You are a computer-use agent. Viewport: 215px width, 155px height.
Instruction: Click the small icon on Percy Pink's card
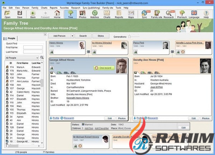pyautogui.click(x=135, y=52)
